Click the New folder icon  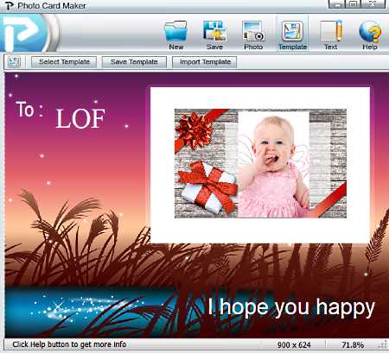pyautogui.click(x=176, y=31)
